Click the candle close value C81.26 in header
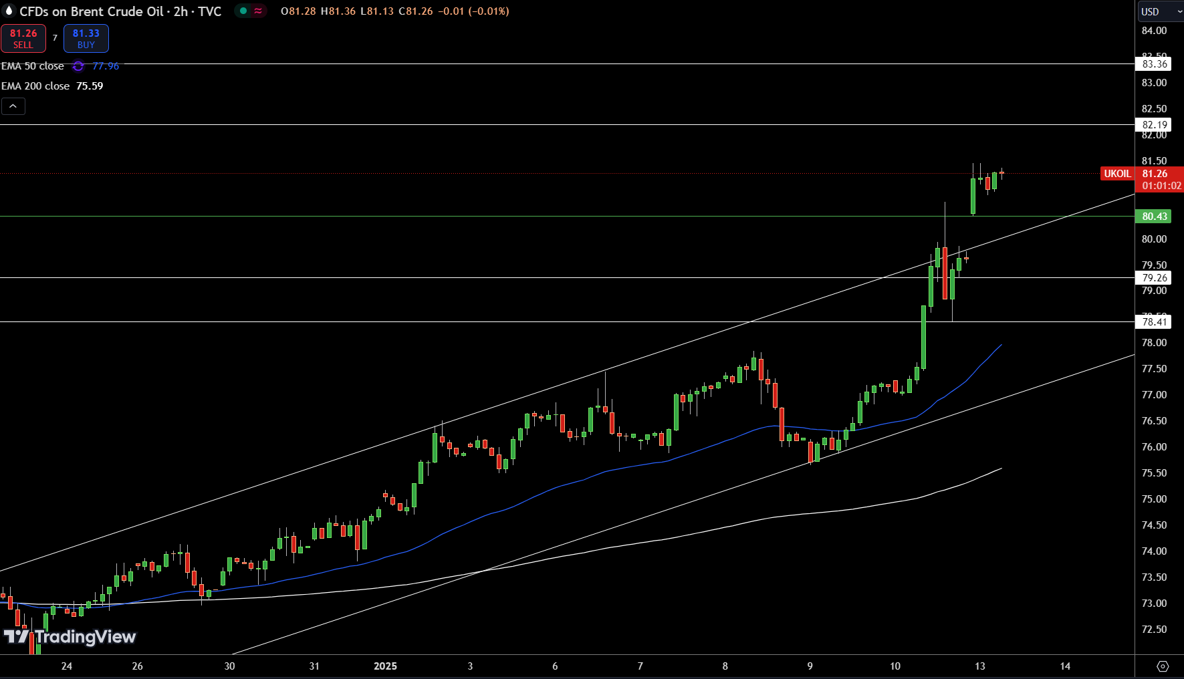This screenshot has height=679, width=1184. point(416,11)
